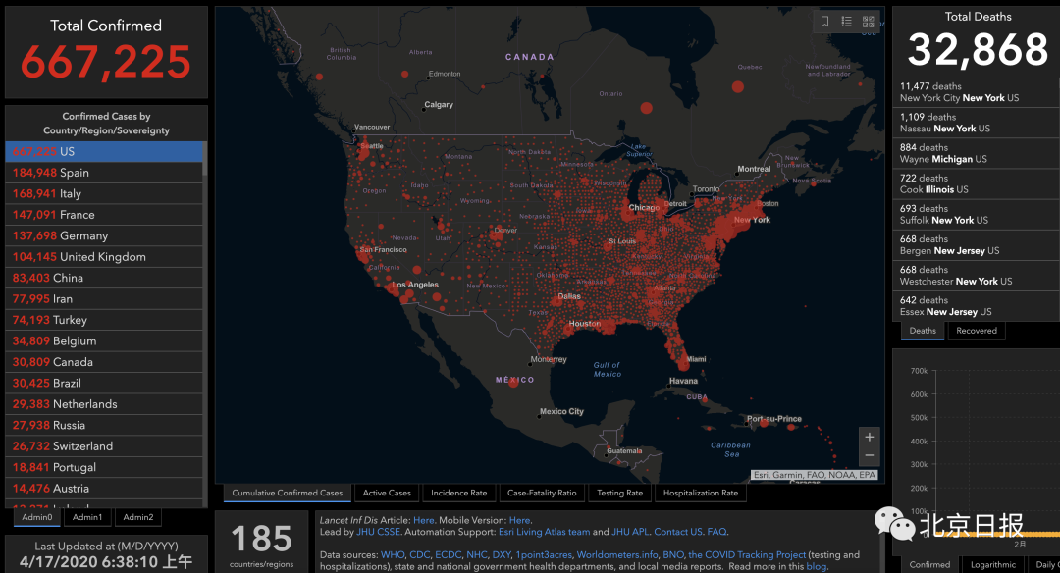Select the Recovered tab
The image size is (1060, 573).
pyautogui.click(x=977, y=331)
